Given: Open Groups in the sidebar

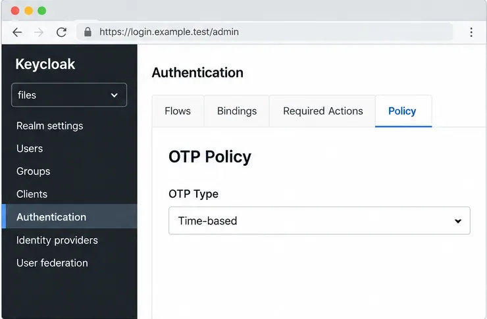Looking at the screenshot, I should click(x=33, y=171).
